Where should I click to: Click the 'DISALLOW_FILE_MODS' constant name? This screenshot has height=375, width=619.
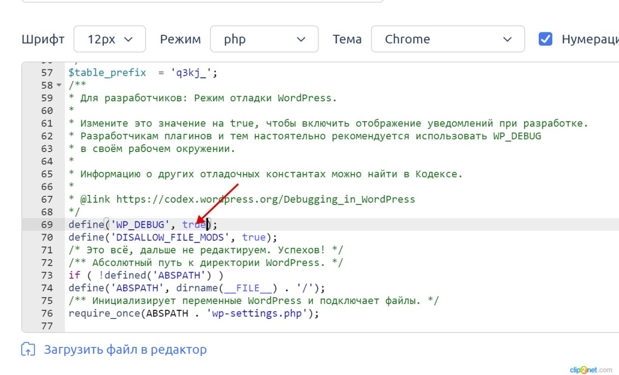tap(170, 237)
